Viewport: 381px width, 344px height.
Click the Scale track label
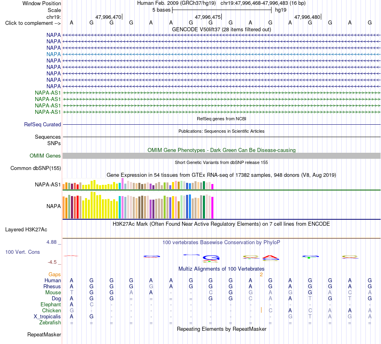(x=54, y=10)
